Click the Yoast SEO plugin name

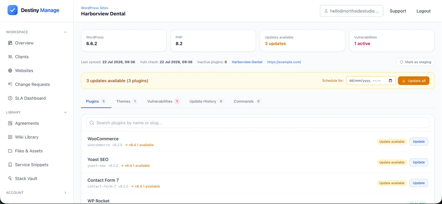[98, 159]
